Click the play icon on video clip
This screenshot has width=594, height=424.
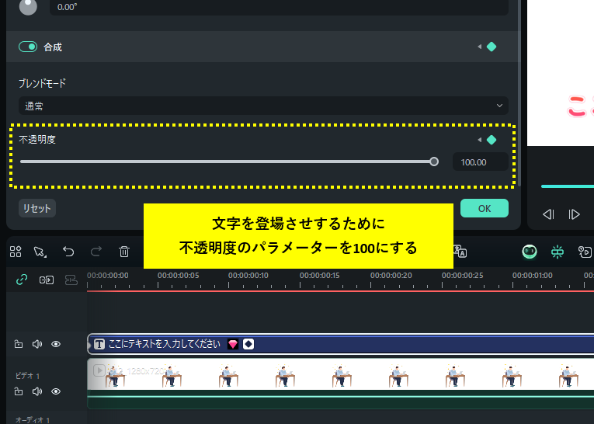(99, 370)
